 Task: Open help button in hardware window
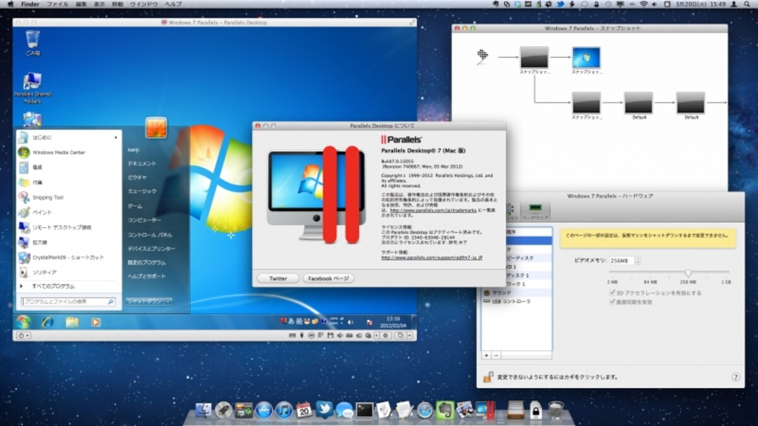(x=736, y=377)
